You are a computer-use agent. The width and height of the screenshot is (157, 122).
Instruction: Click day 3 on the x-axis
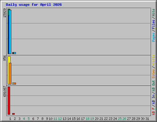click(19, 119)
